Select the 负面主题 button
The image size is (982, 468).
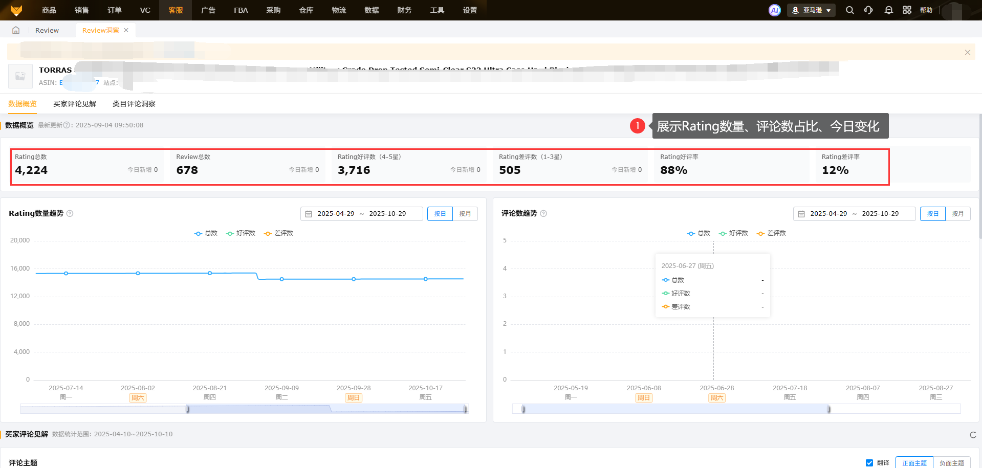[951, 463]
